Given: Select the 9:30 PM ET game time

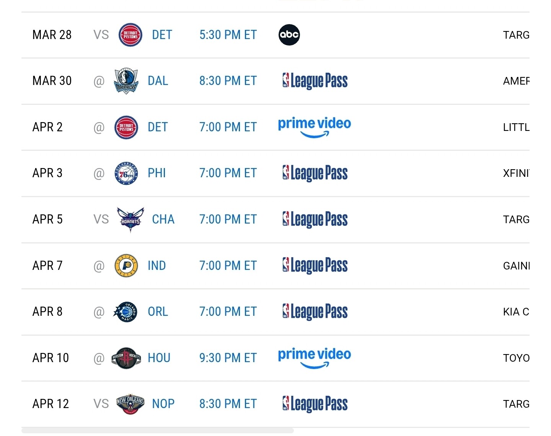Looking at the screenshot, I should click(228, 358).
